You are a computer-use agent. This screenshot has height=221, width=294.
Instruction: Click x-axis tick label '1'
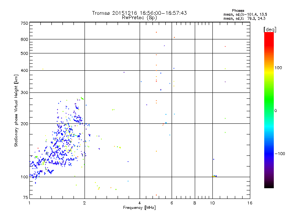point(29,203)
